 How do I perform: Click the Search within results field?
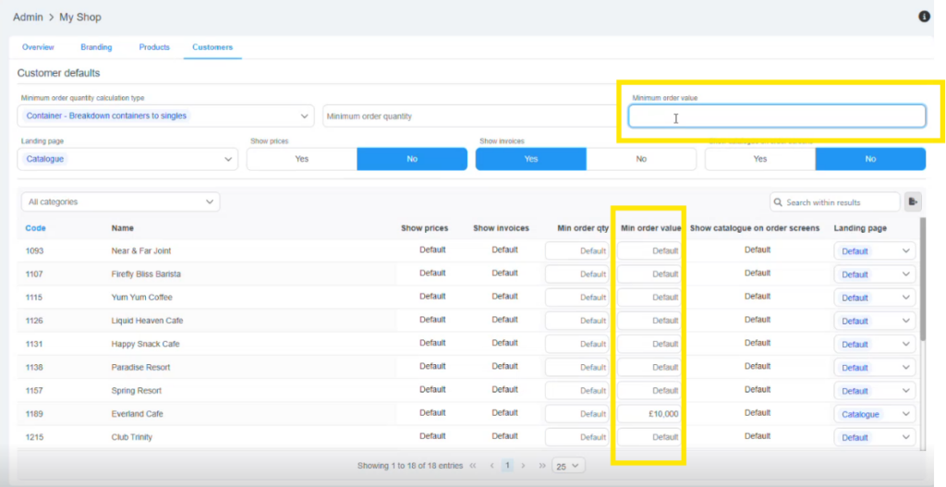pyautogui.click(x=835, y=202)
